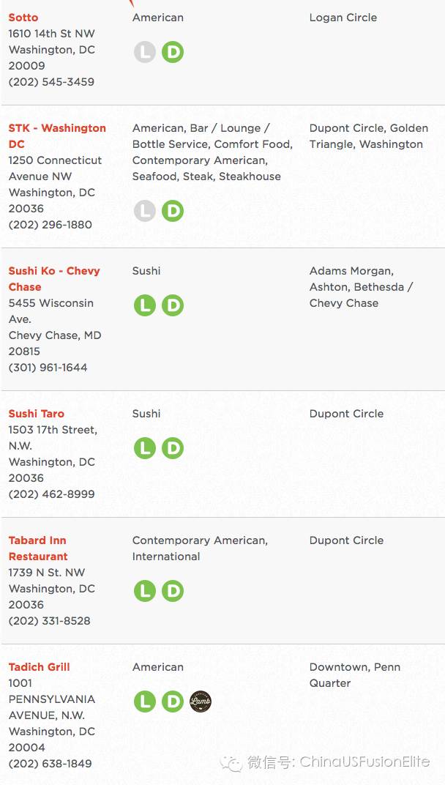Screen dimensions: 445x785
Task: Click the Lamb badge icon for Tadich Grill
Action: click(x=201, y=702)
